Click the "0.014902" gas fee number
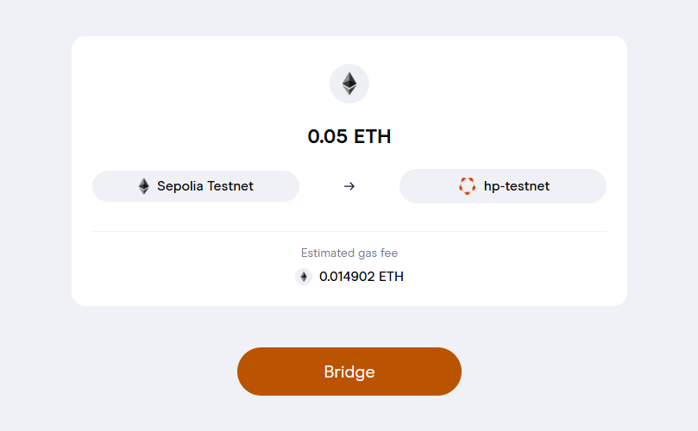698x431 pixels. pyautogui.click(x=347, y=277)
